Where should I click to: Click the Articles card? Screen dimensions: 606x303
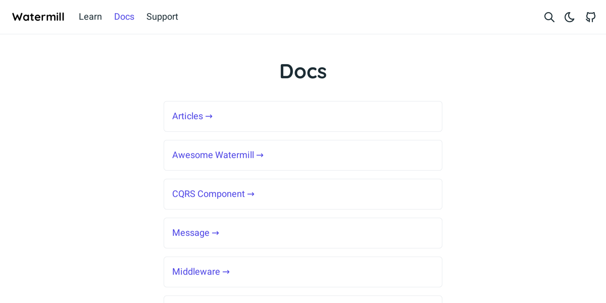[303, 116]
